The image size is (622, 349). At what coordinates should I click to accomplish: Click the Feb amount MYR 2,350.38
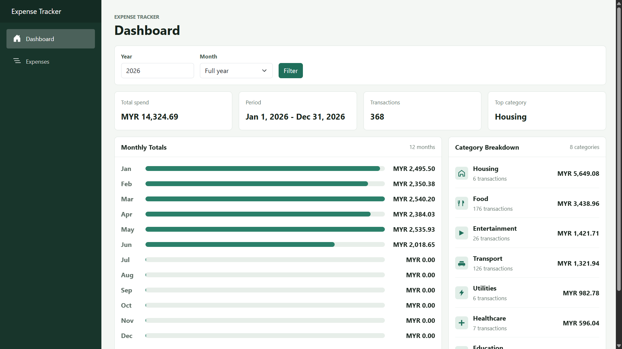(414, 184)
